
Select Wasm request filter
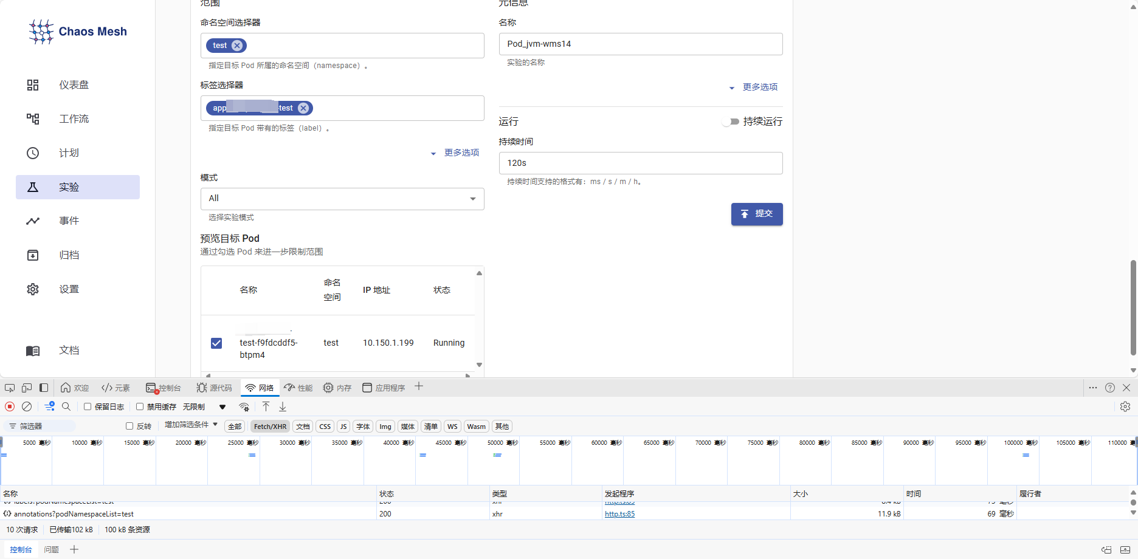[x=477, y=427]
